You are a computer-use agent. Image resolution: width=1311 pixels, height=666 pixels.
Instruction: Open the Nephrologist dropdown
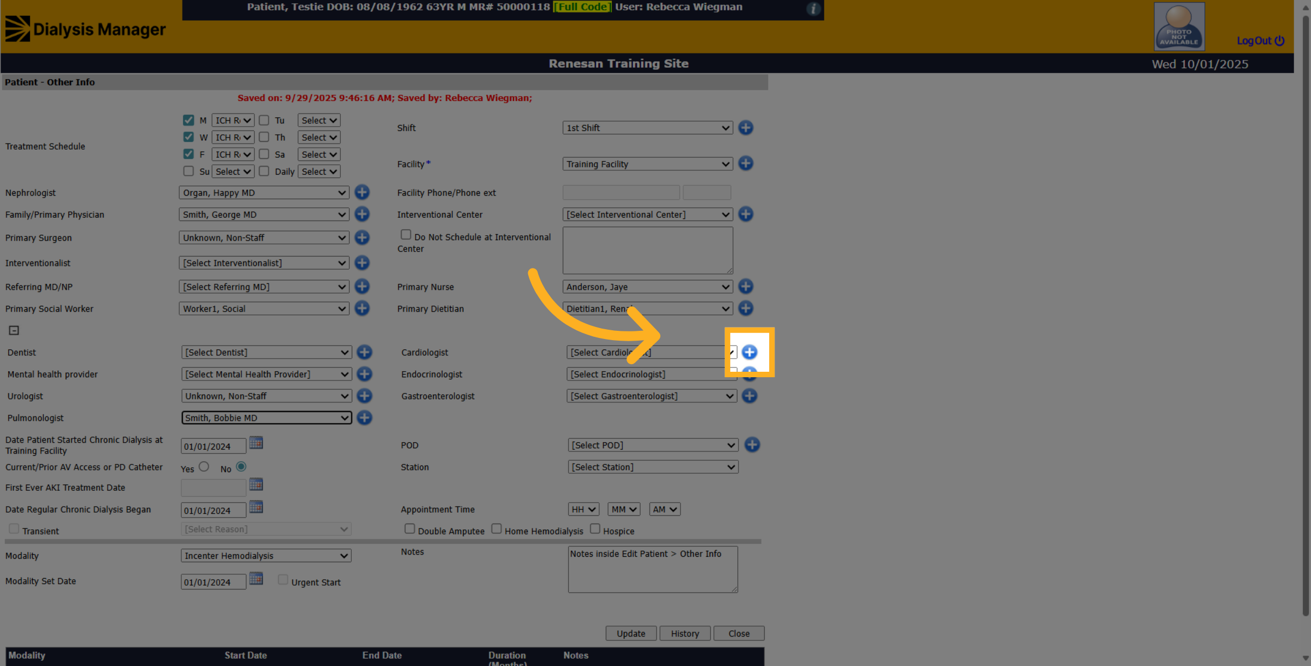click(264, 193)
